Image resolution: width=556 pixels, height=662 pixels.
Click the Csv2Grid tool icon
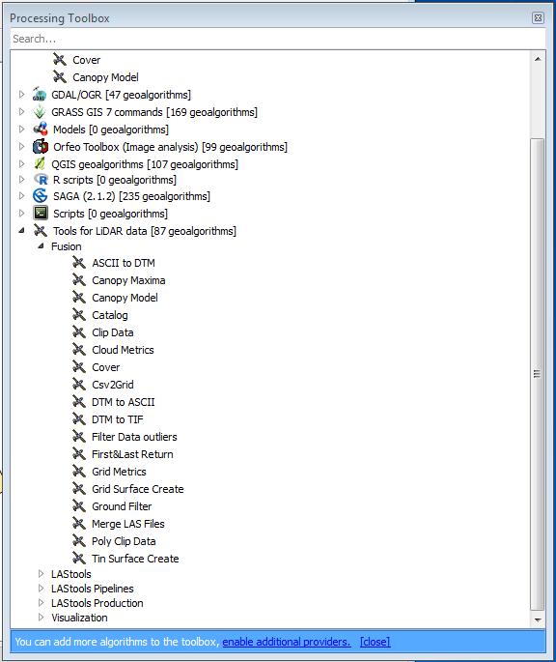tap(79, 385)
